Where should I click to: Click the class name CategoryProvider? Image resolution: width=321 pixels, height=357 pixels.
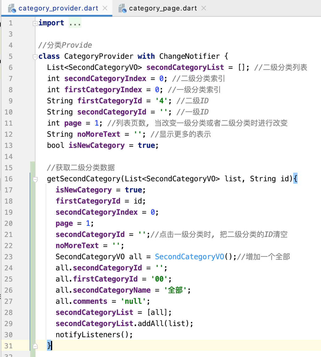[99, 56]
